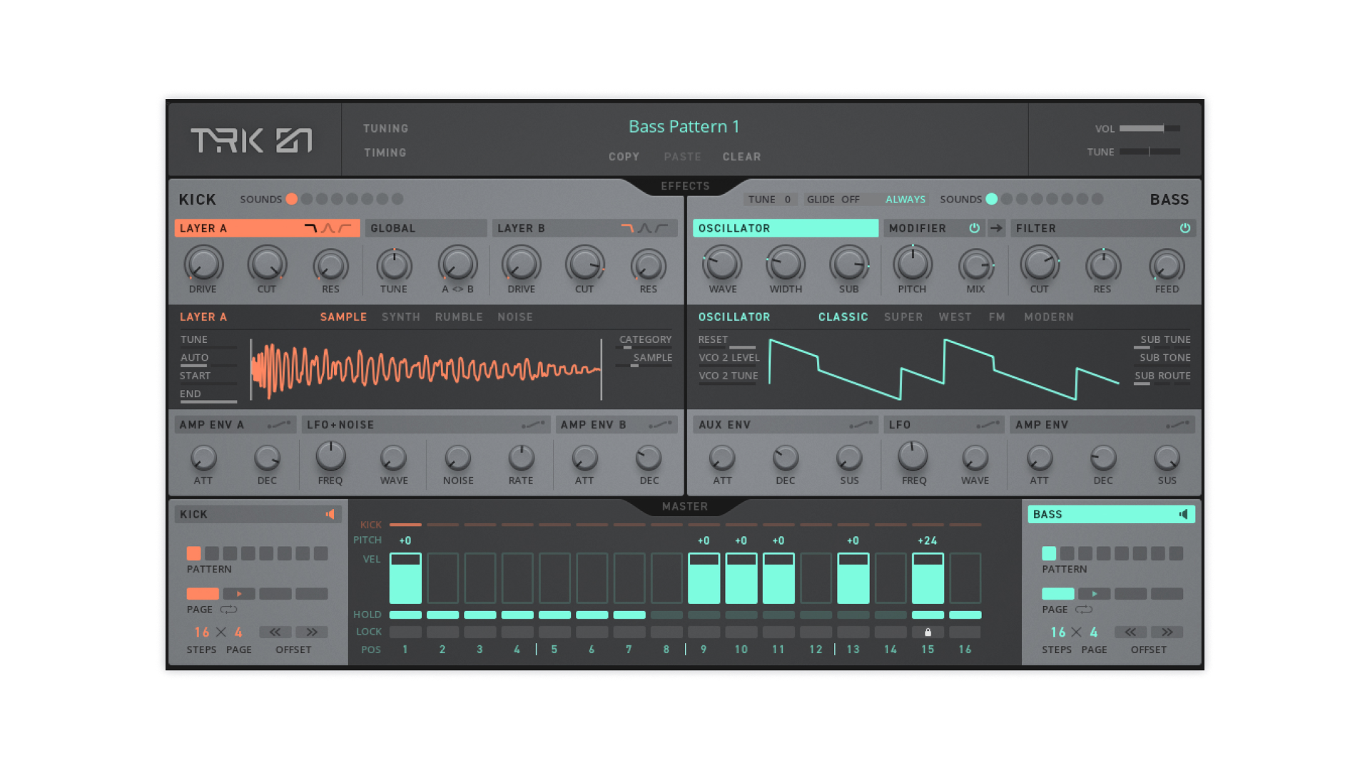This screenshot has height=770, width=1370.
Task: Select first KICK sound dot
Action: [291, 199]
